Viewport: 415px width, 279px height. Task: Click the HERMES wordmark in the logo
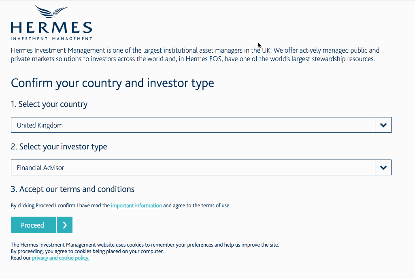51,28
